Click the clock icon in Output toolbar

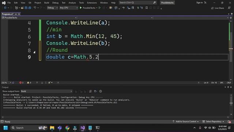point(101,91)
